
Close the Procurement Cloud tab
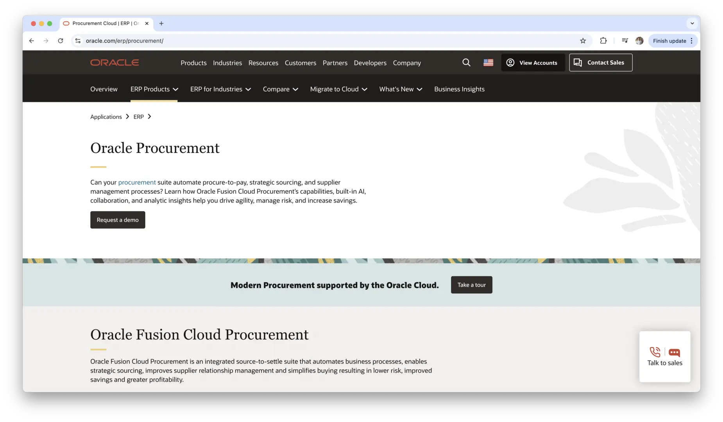(147, 23)
